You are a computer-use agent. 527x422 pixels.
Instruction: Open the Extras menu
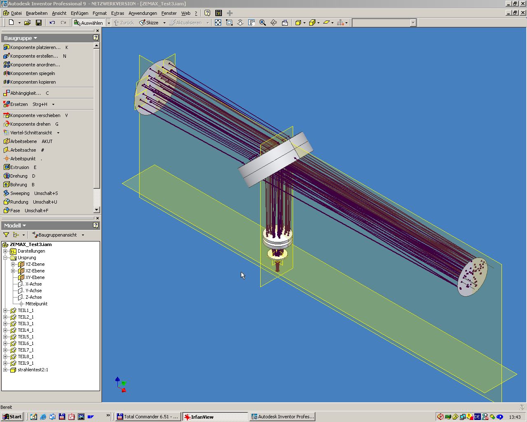[118, 13]
